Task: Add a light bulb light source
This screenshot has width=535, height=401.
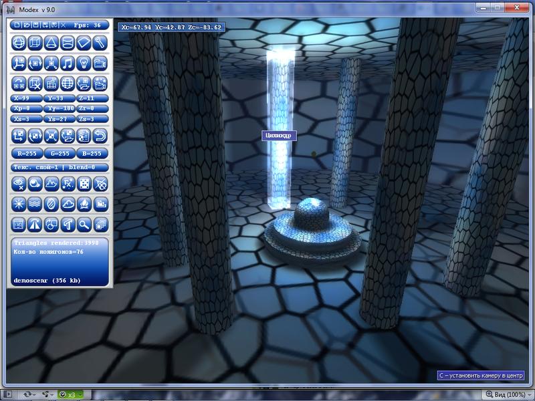Action: point(84,63)
